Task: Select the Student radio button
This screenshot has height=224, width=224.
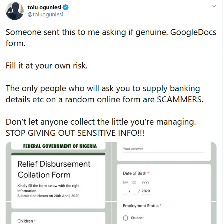Action: point(126,218)
